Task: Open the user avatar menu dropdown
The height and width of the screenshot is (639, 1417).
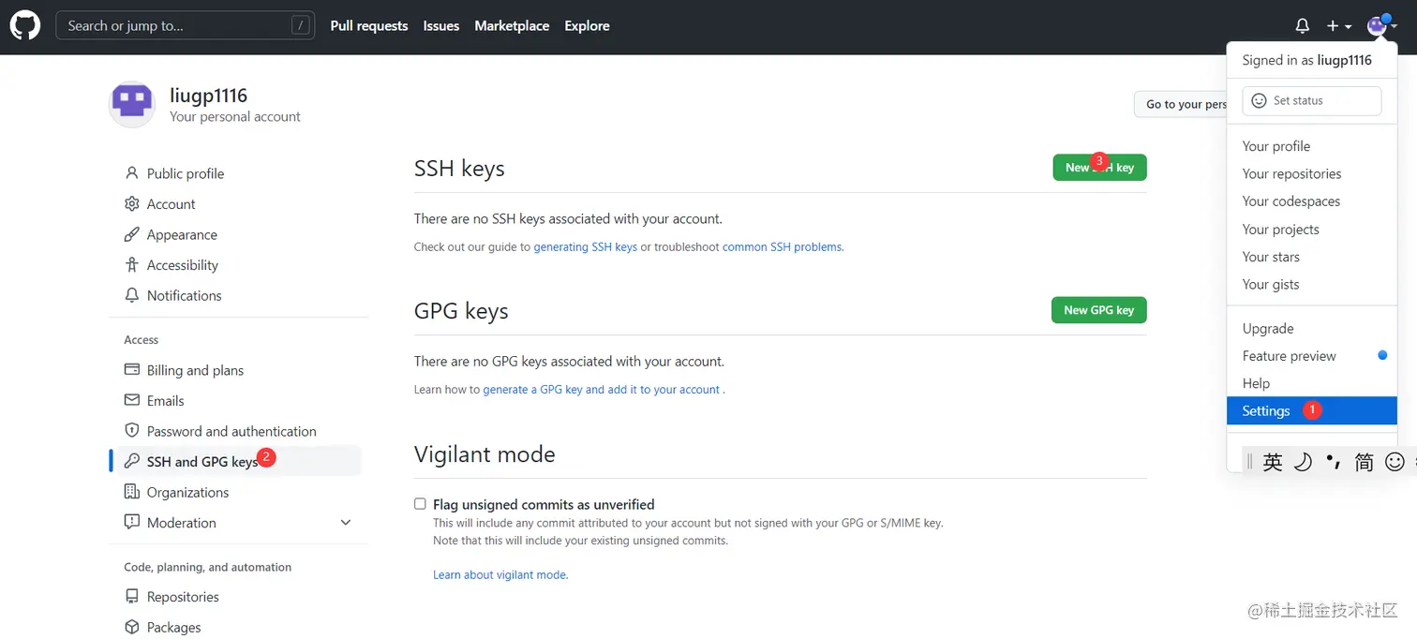Action: tap(1381, 26)
